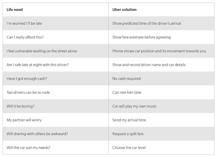217x157 pixels.
Task: Click the 'Choose the car level' cell
Action: click(x=128, y=148)
